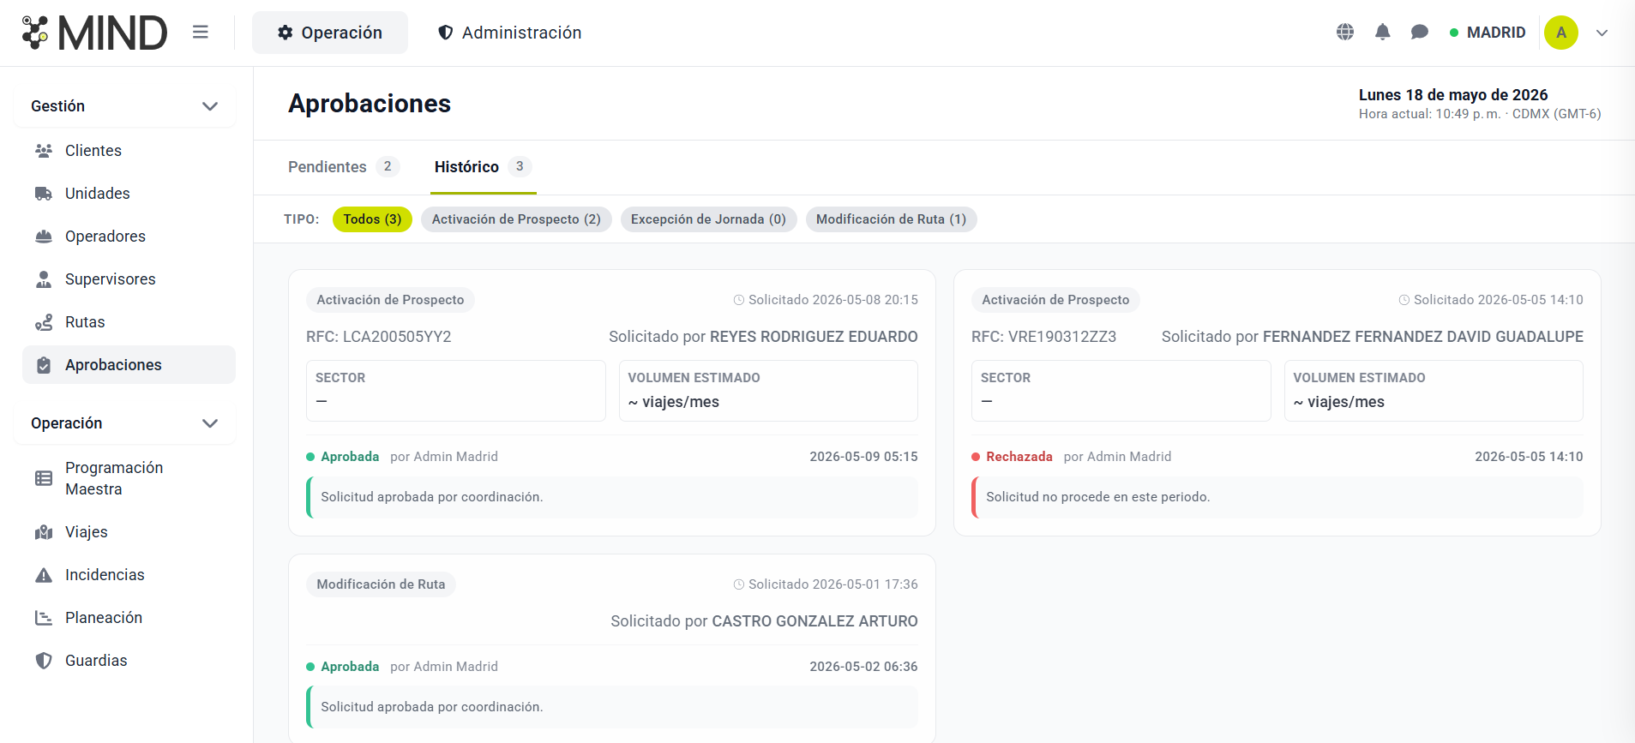Click Rechazada status label
The height and width of the screenshot is (743, 1635).
tap(1019, 457)
